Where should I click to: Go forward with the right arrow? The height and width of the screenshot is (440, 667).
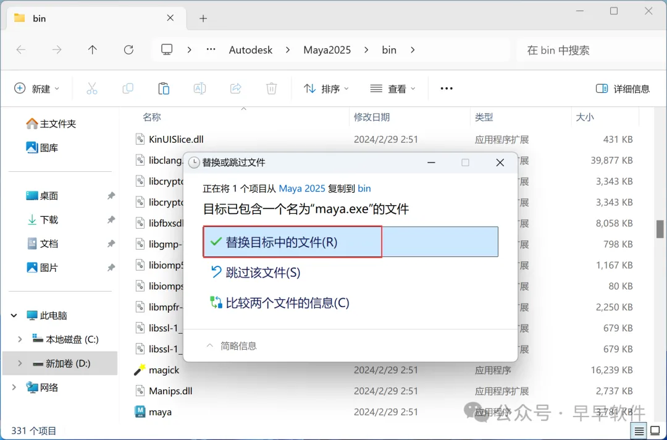(x=57, y=50)
